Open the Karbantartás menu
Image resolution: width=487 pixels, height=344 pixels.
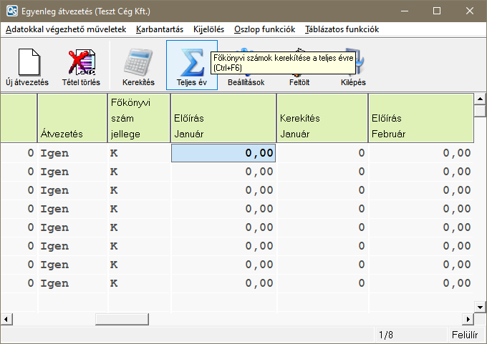coord(160,29)
